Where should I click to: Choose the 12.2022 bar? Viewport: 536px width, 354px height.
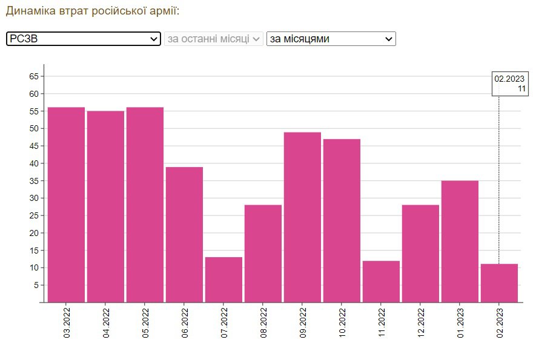(x=420, y=254)
